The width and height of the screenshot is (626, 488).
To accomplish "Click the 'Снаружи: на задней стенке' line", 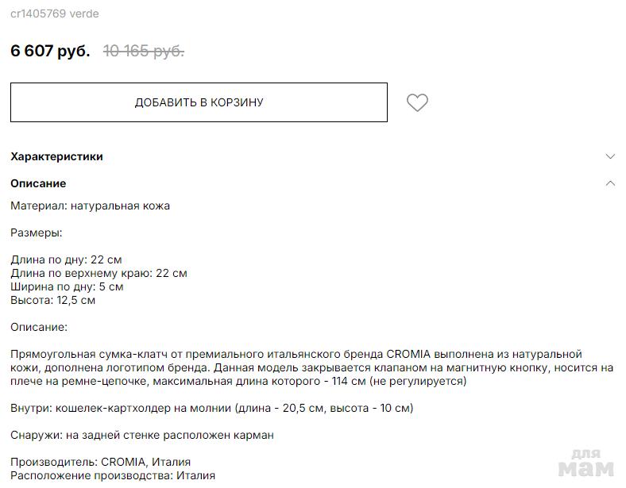I will click(x=142, y=435).
